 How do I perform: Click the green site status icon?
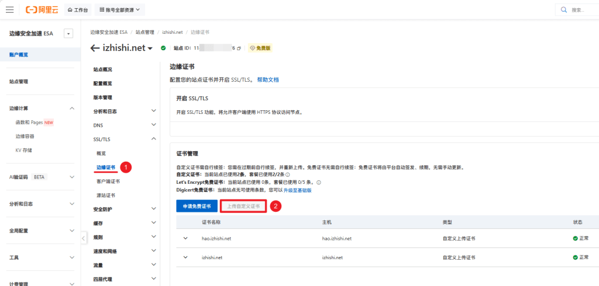coord(163,48)
